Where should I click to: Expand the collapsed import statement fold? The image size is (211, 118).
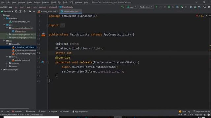[x=63, y=25]
